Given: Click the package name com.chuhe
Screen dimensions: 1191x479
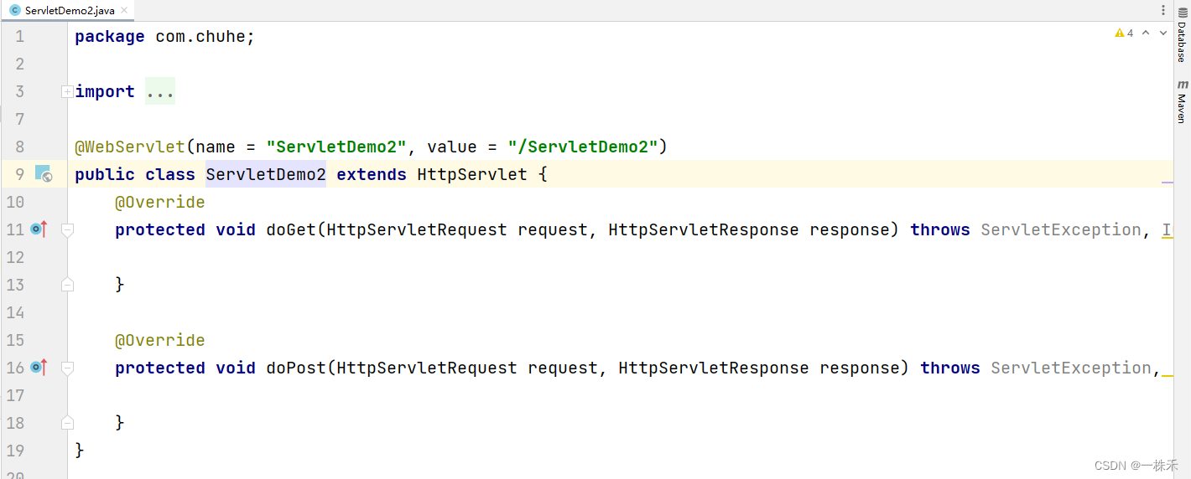Looking at the screenshot, I should coord(200,37).
